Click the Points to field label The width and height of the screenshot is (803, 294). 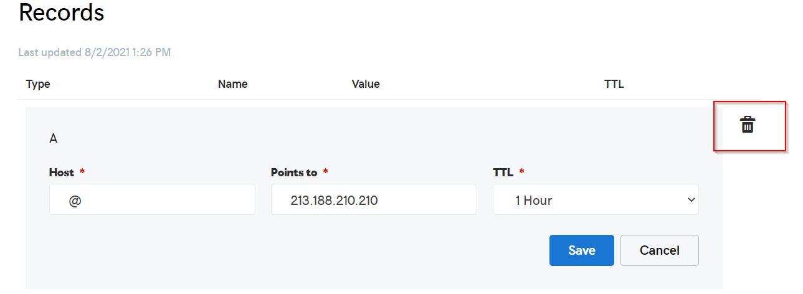tap(293, 173)
